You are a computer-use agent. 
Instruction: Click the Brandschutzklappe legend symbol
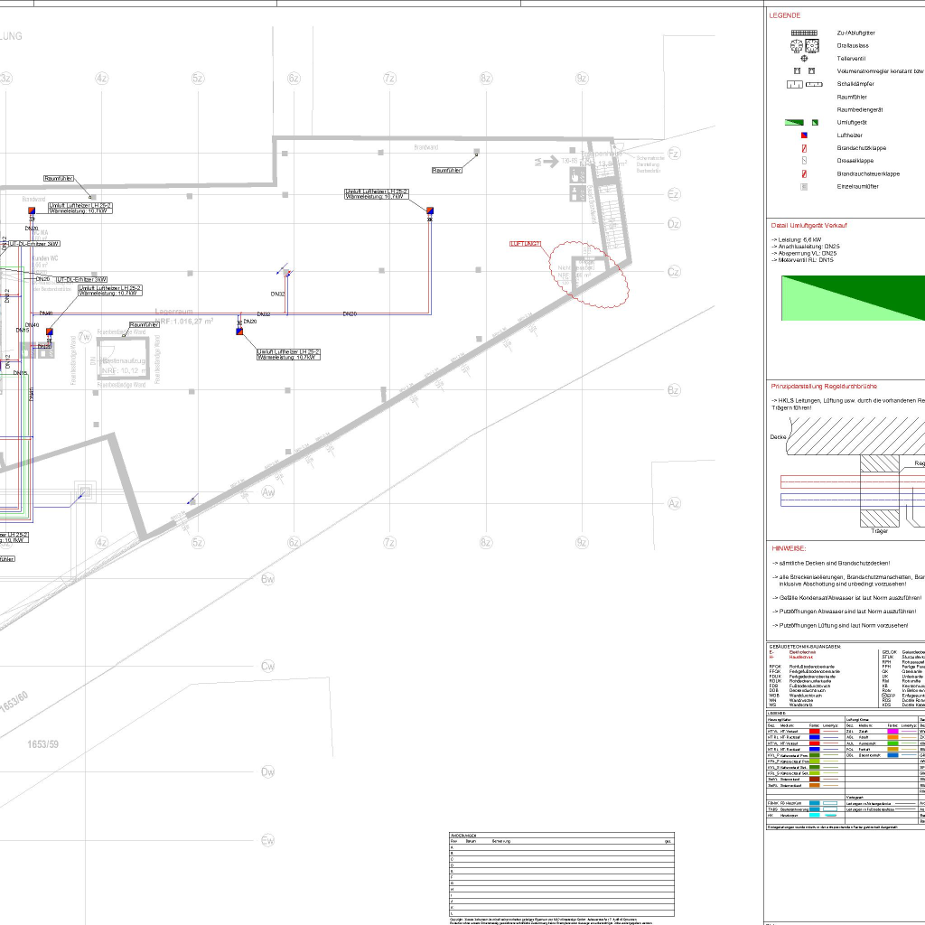tap(803, 147)
